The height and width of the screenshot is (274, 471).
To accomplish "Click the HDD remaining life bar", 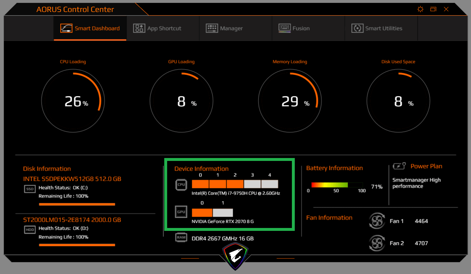I will (x=77, y=245).
